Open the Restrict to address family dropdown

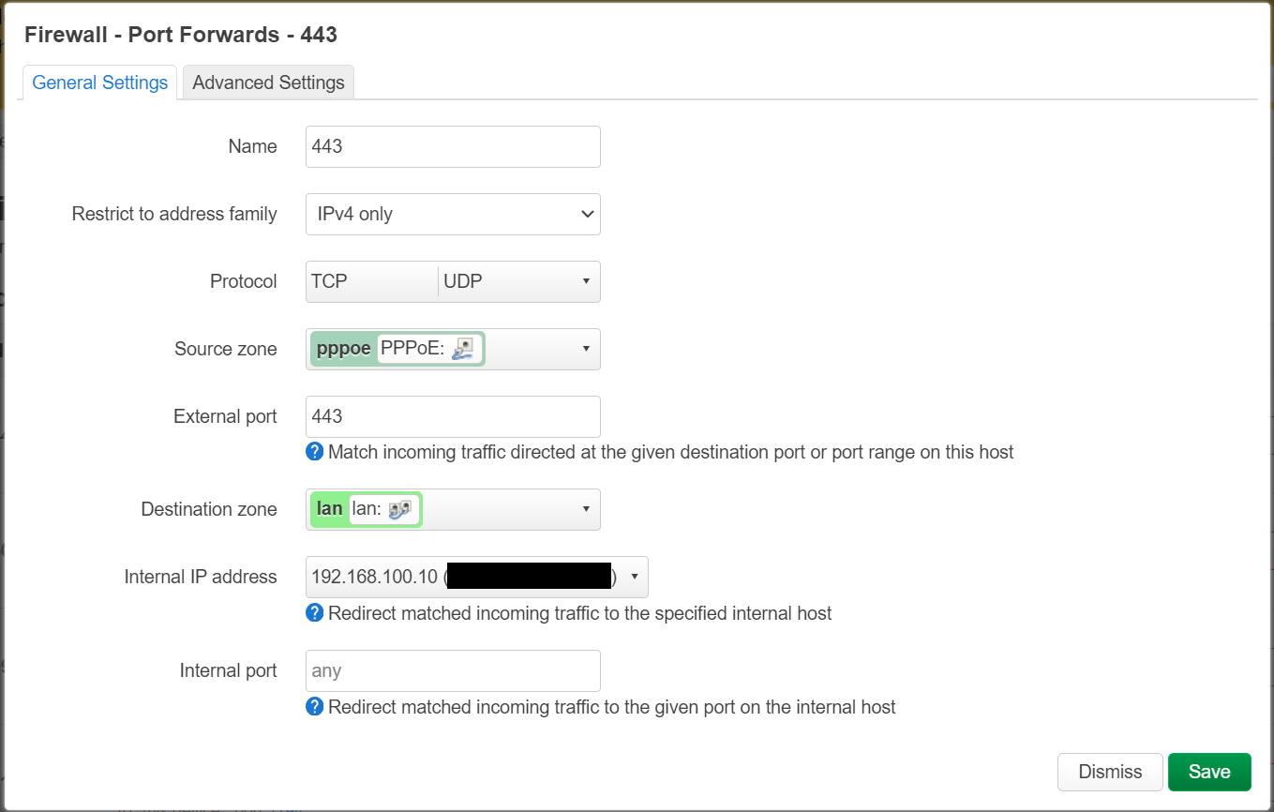[x=453, y=214]
